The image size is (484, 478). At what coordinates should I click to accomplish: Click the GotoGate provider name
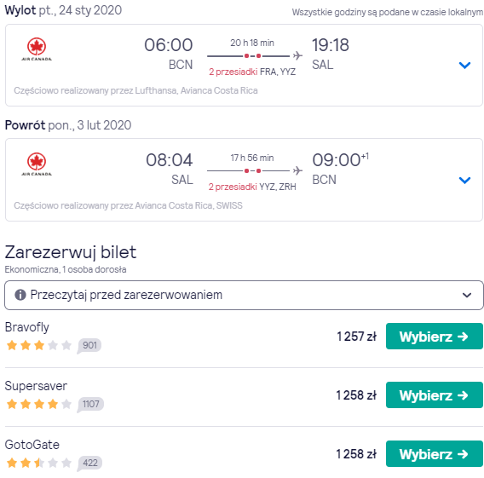[32, 445]
